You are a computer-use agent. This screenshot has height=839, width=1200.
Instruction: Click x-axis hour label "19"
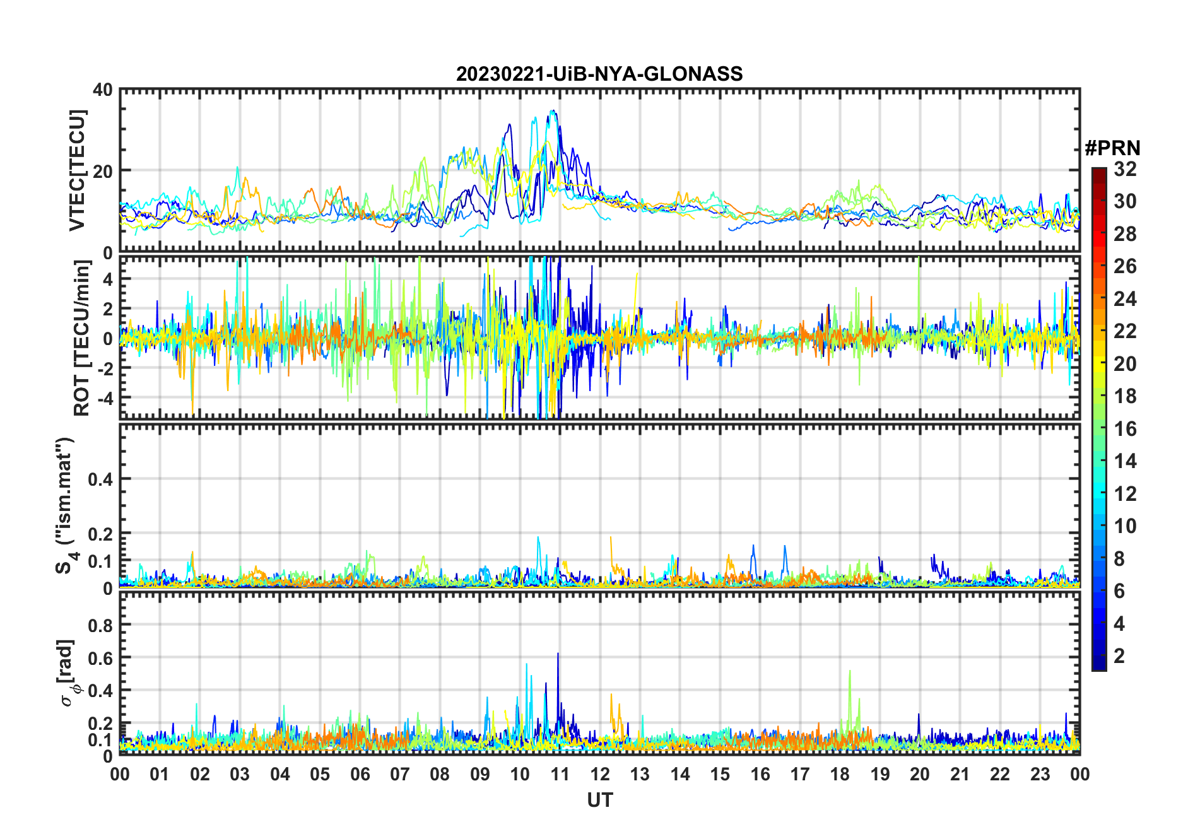pyautogui.click(x=880, y=774)
